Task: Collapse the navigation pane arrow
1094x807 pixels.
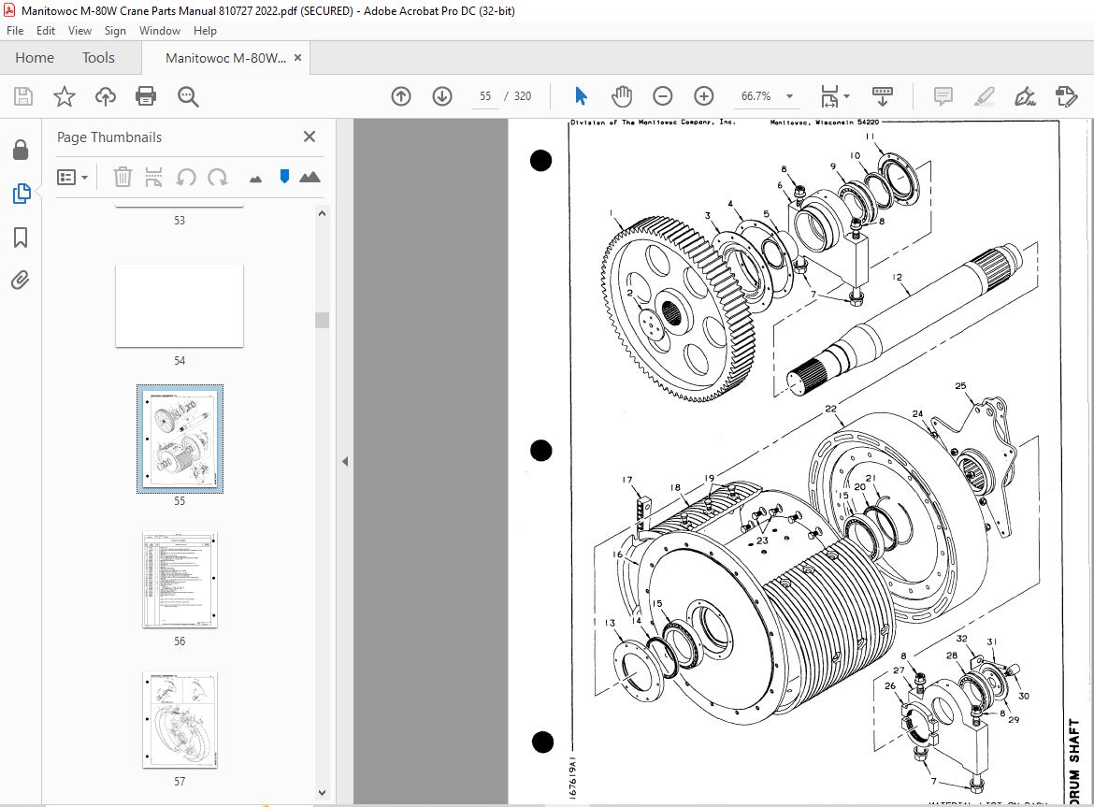Action: point(345,462)
